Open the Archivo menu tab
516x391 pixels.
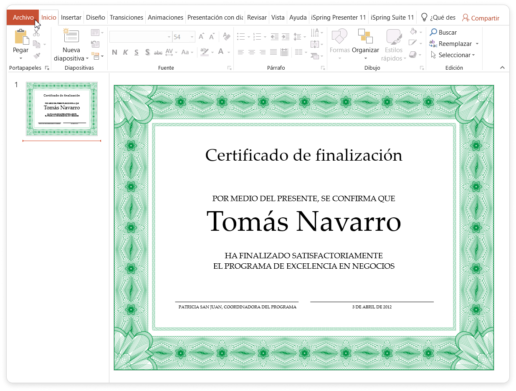(23, 18)
